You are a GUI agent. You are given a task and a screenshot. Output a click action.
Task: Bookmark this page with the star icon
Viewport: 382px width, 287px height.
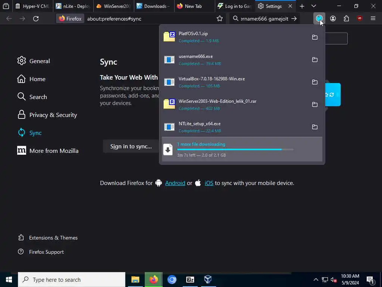(219, 19)
